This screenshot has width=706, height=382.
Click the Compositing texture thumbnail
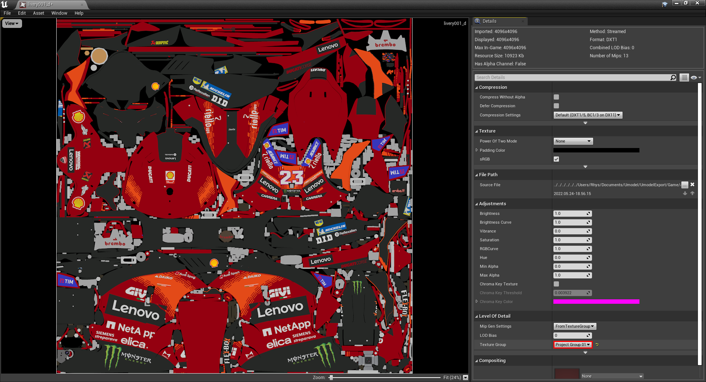tap(567, 374)
